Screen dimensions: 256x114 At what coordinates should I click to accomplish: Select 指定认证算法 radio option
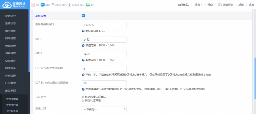click(x=83, y=101)
